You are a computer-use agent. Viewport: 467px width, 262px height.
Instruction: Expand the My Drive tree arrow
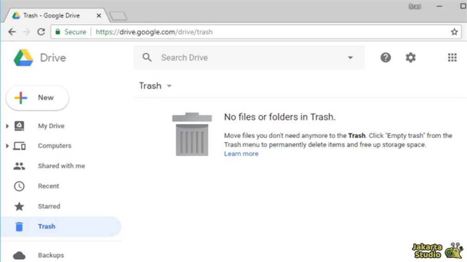7,126
